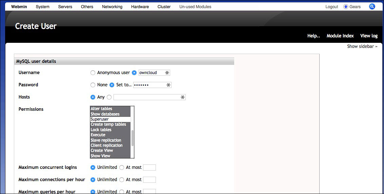This screenshot has width=384, height=194.
Task: Select Superuser permission
Action: pos(110,119)
